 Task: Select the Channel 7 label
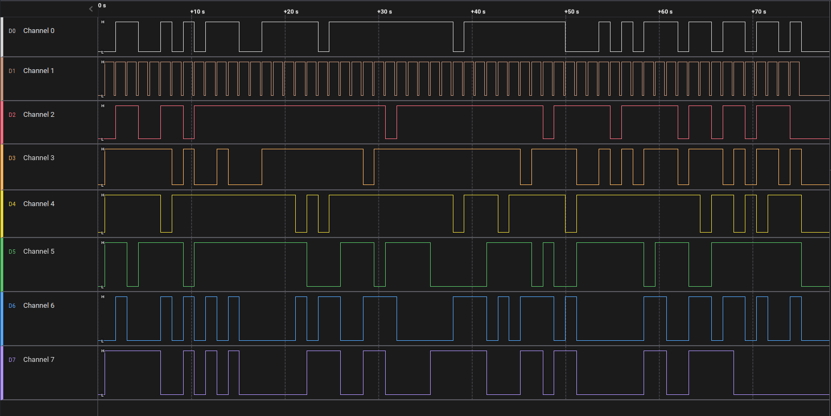click(38, 360)
